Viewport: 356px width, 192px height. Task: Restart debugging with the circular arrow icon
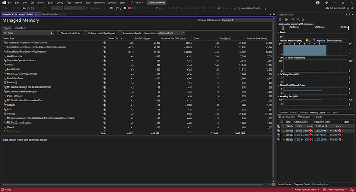click(x=134, y=8)
